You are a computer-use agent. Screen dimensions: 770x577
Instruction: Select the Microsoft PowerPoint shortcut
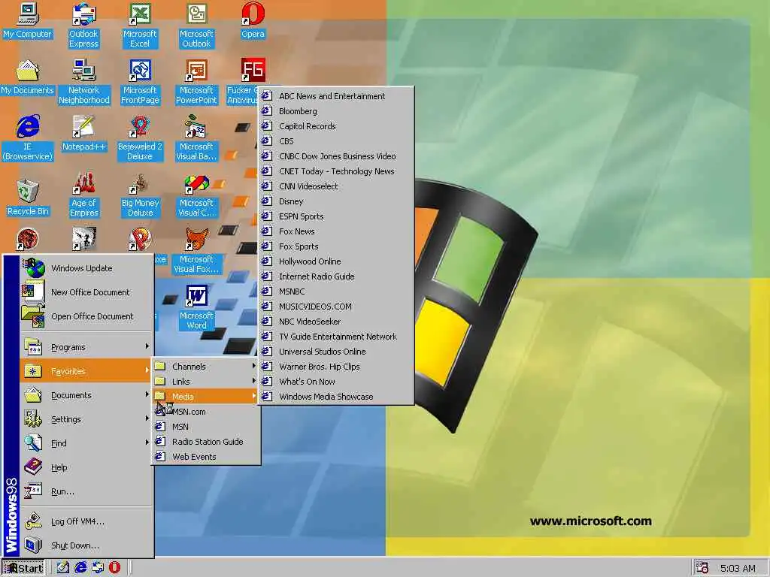tap(196, 81)
